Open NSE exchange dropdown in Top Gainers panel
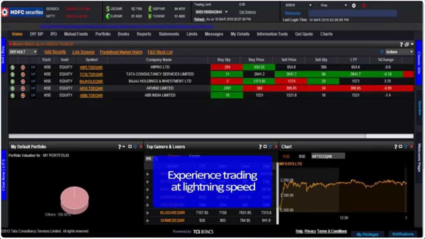The width and height of the screenshot is (425, 239). (152, 159)
